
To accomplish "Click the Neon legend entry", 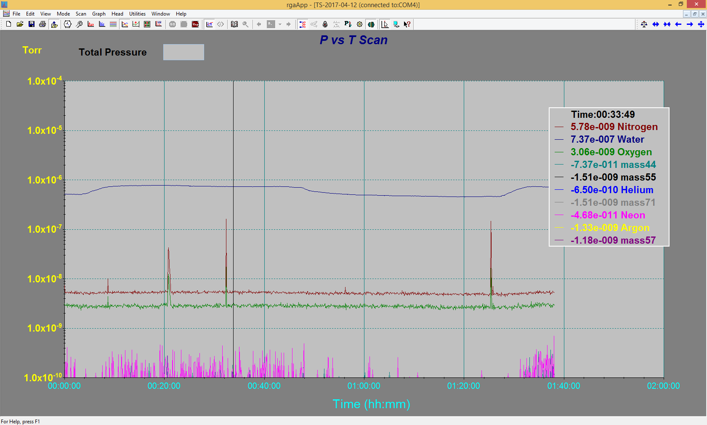I will (x=608, y=215).
